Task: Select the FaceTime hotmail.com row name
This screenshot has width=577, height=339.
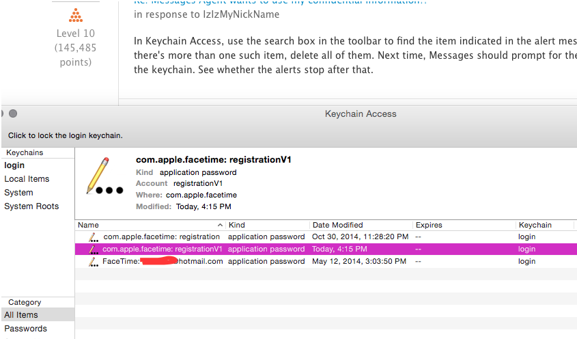Action: (x=163, y=262)
